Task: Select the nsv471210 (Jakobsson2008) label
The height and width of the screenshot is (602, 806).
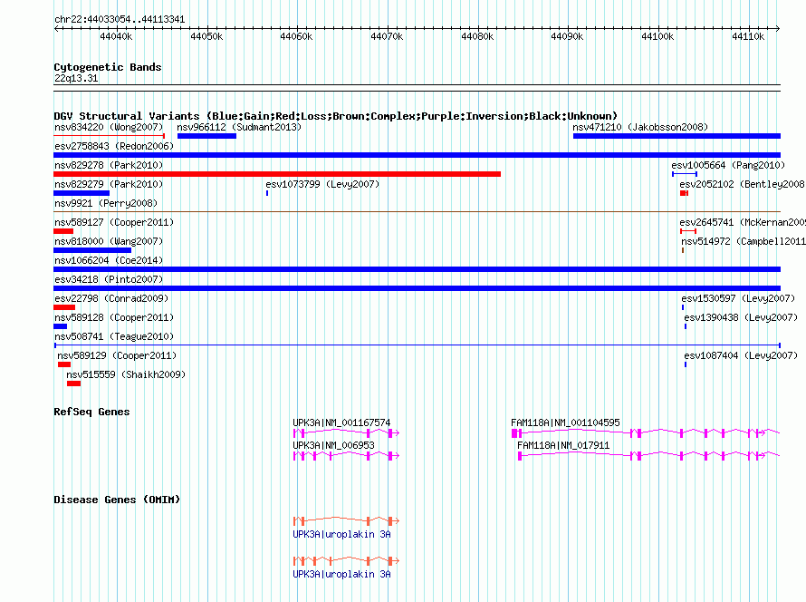Action: point(640,127)
